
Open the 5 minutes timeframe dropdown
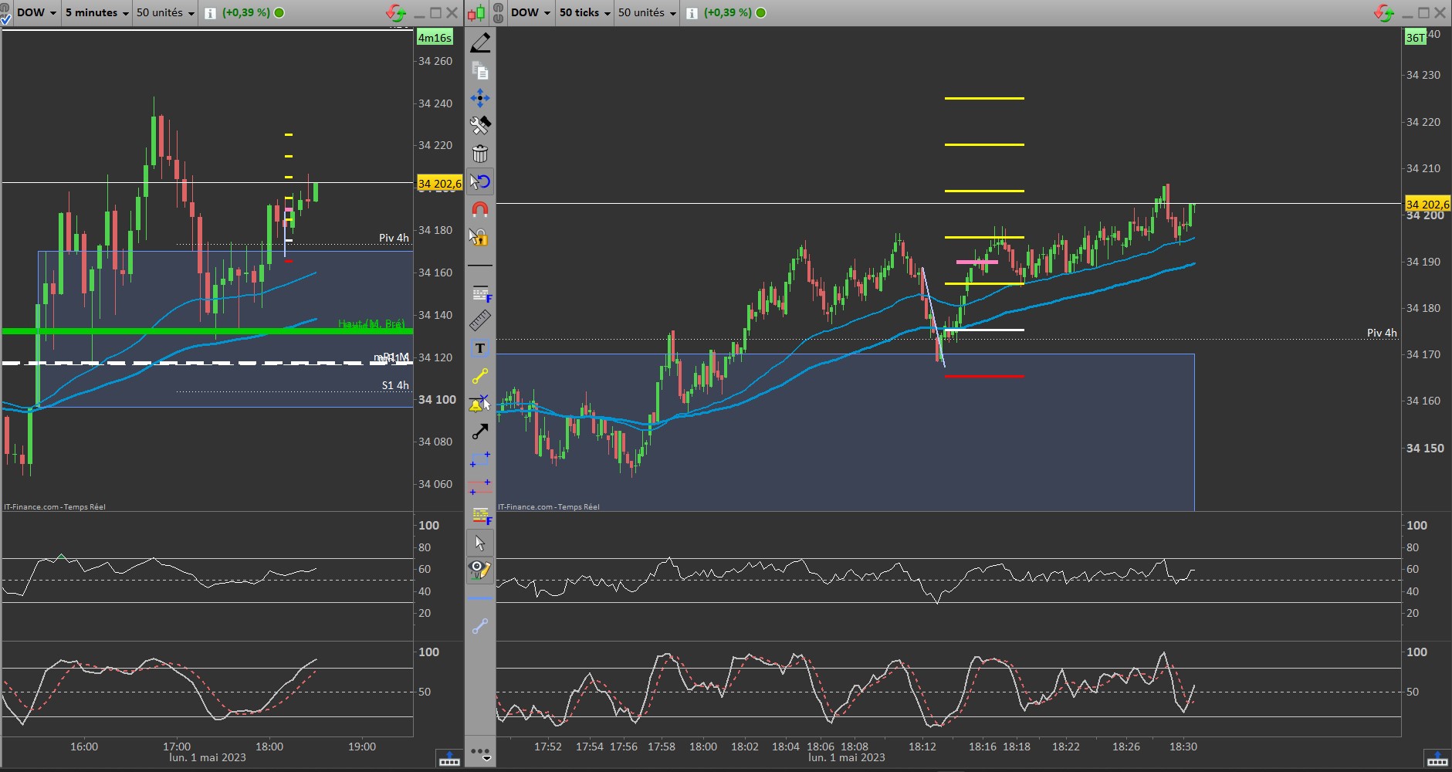(x=97, y=12)
